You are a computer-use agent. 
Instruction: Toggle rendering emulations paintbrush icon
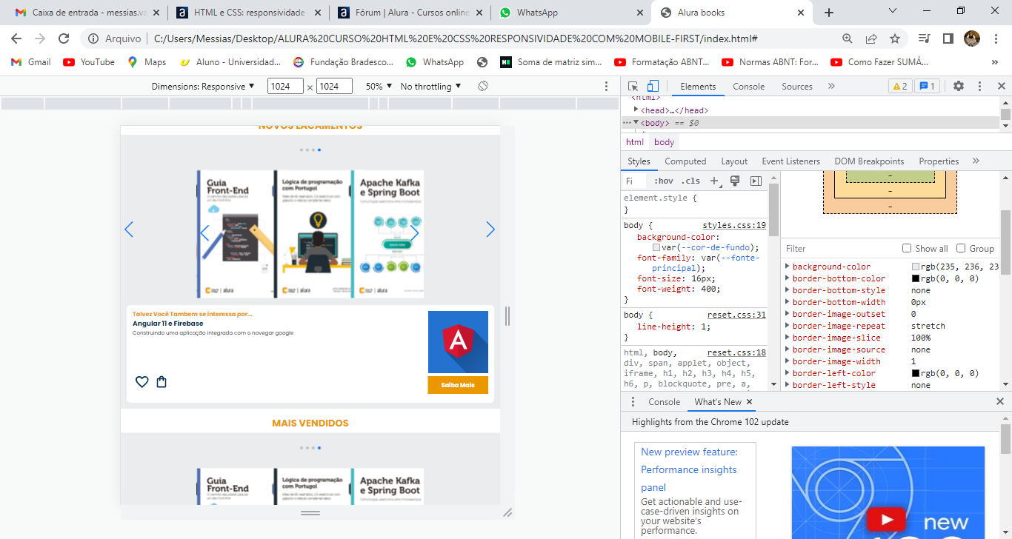735,181
